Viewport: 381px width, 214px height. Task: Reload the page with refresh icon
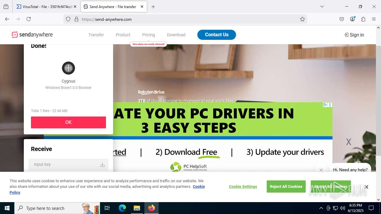click(x=29, y=19)
